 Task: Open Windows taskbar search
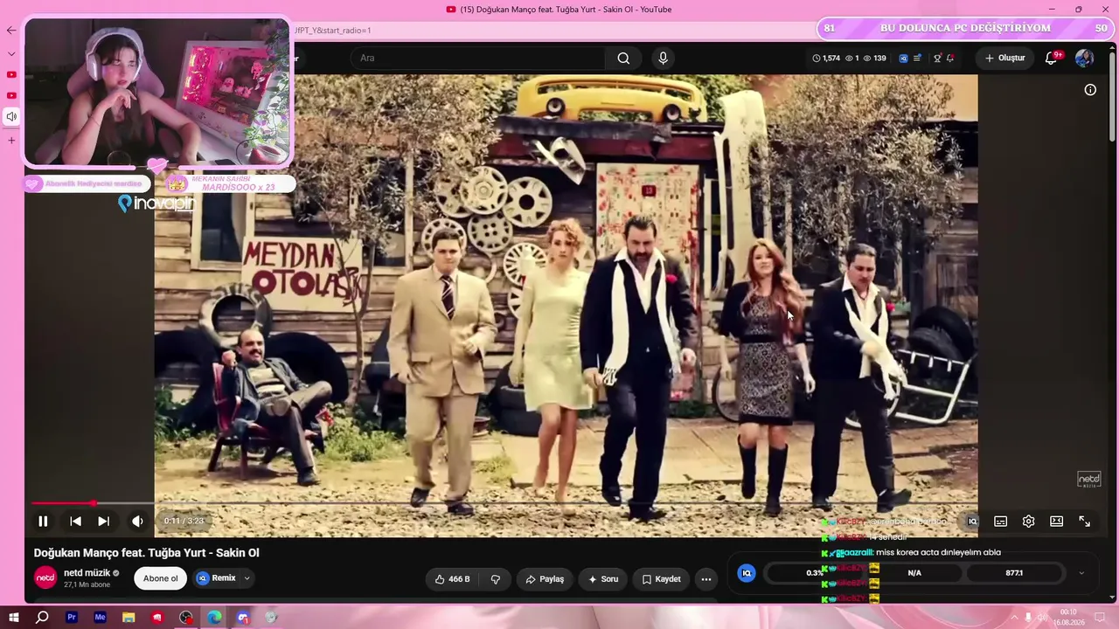point(42,618)
